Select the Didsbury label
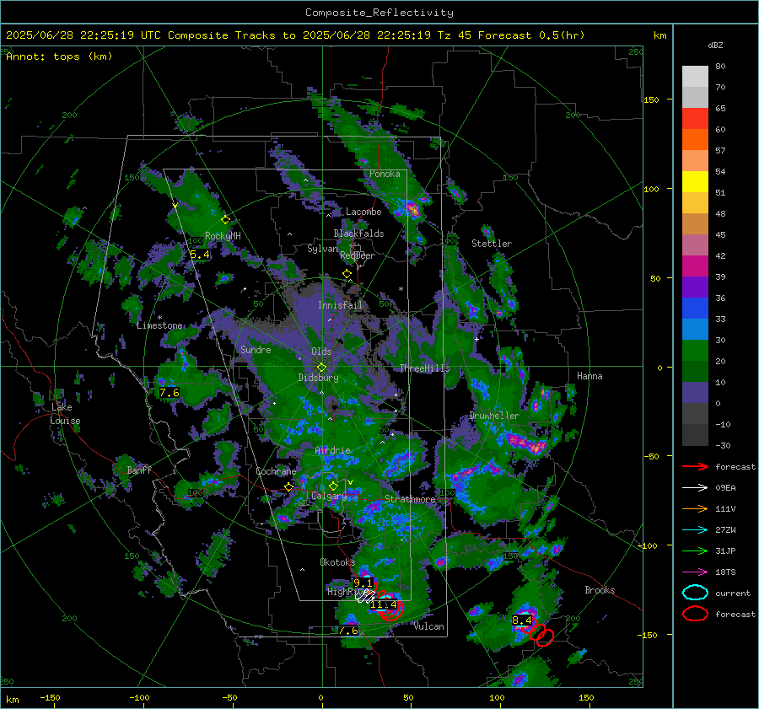The height and width of the screenshot is (709, 759). (318, 378)
